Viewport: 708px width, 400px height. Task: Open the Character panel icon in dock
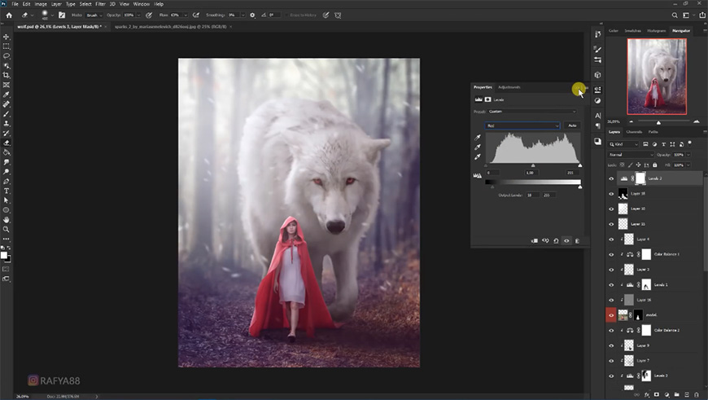(x=597, y=116)
